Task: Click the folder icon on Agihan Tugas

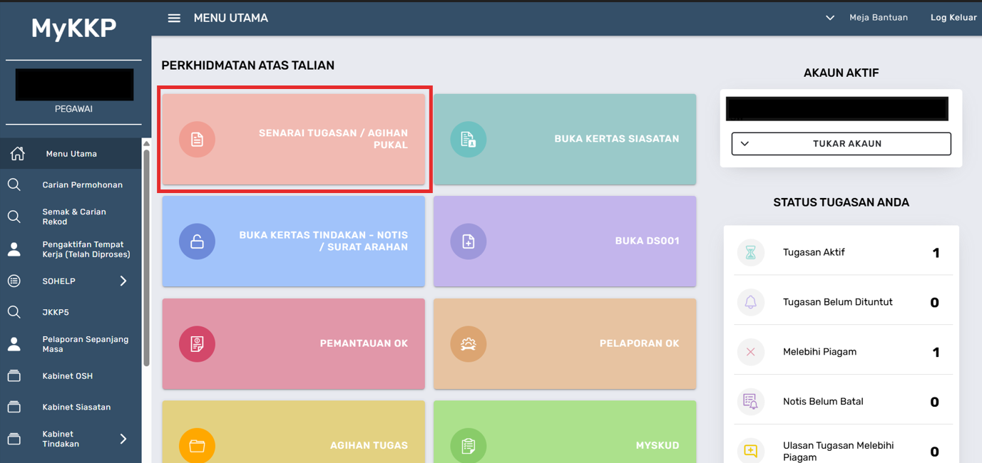Action: [197, 446]
